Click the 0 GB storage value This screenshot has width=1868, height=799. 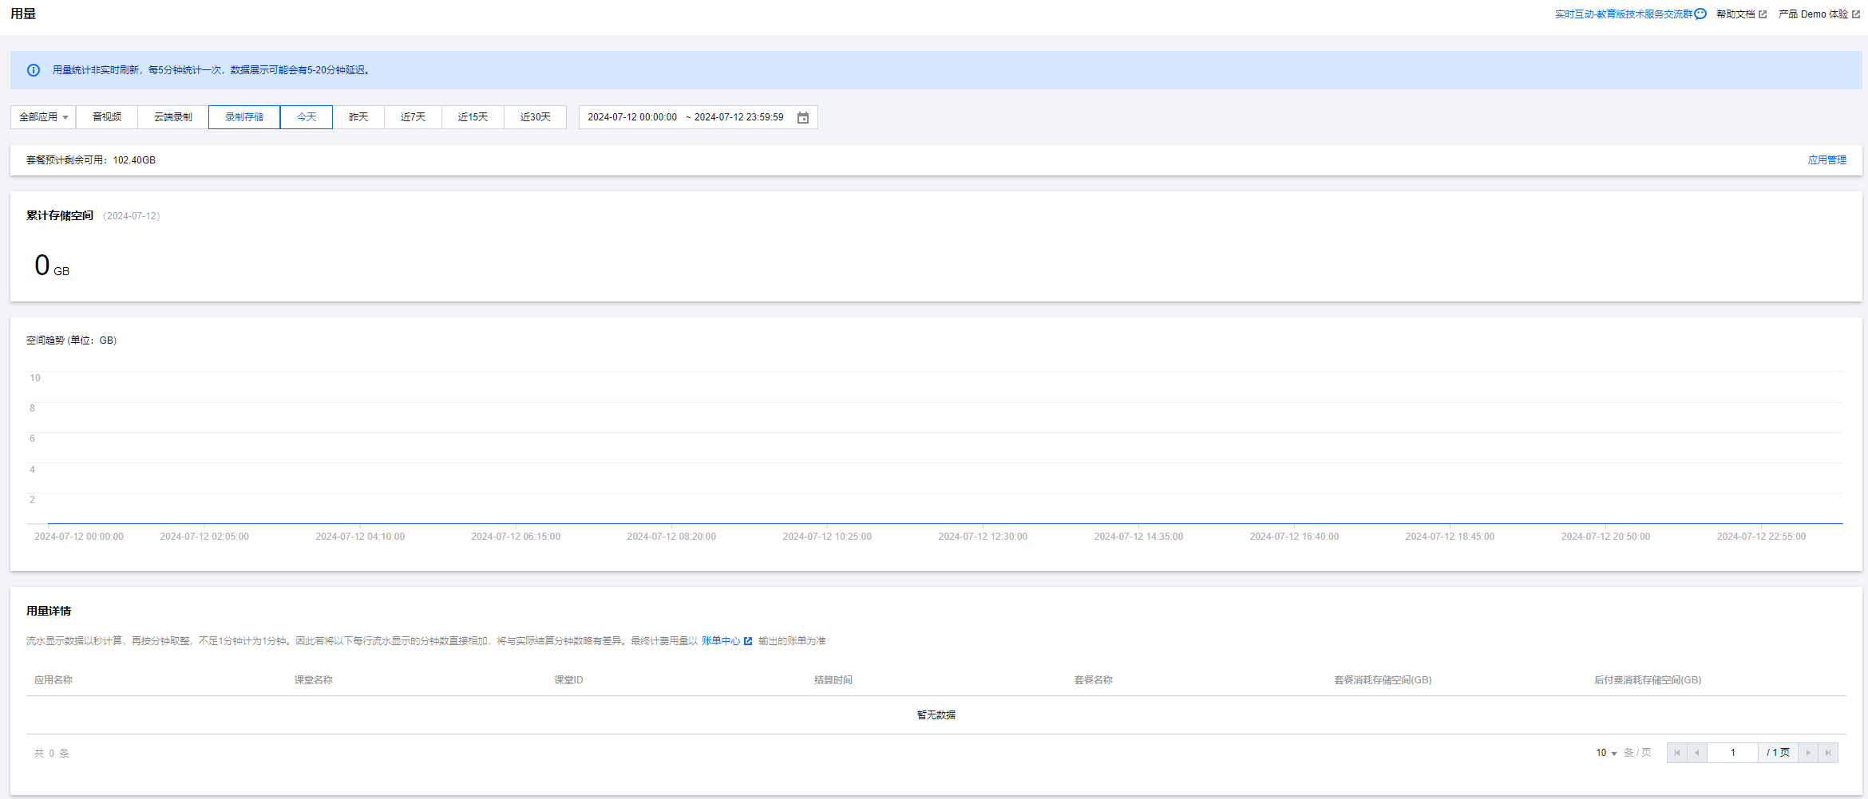point(52,266)
